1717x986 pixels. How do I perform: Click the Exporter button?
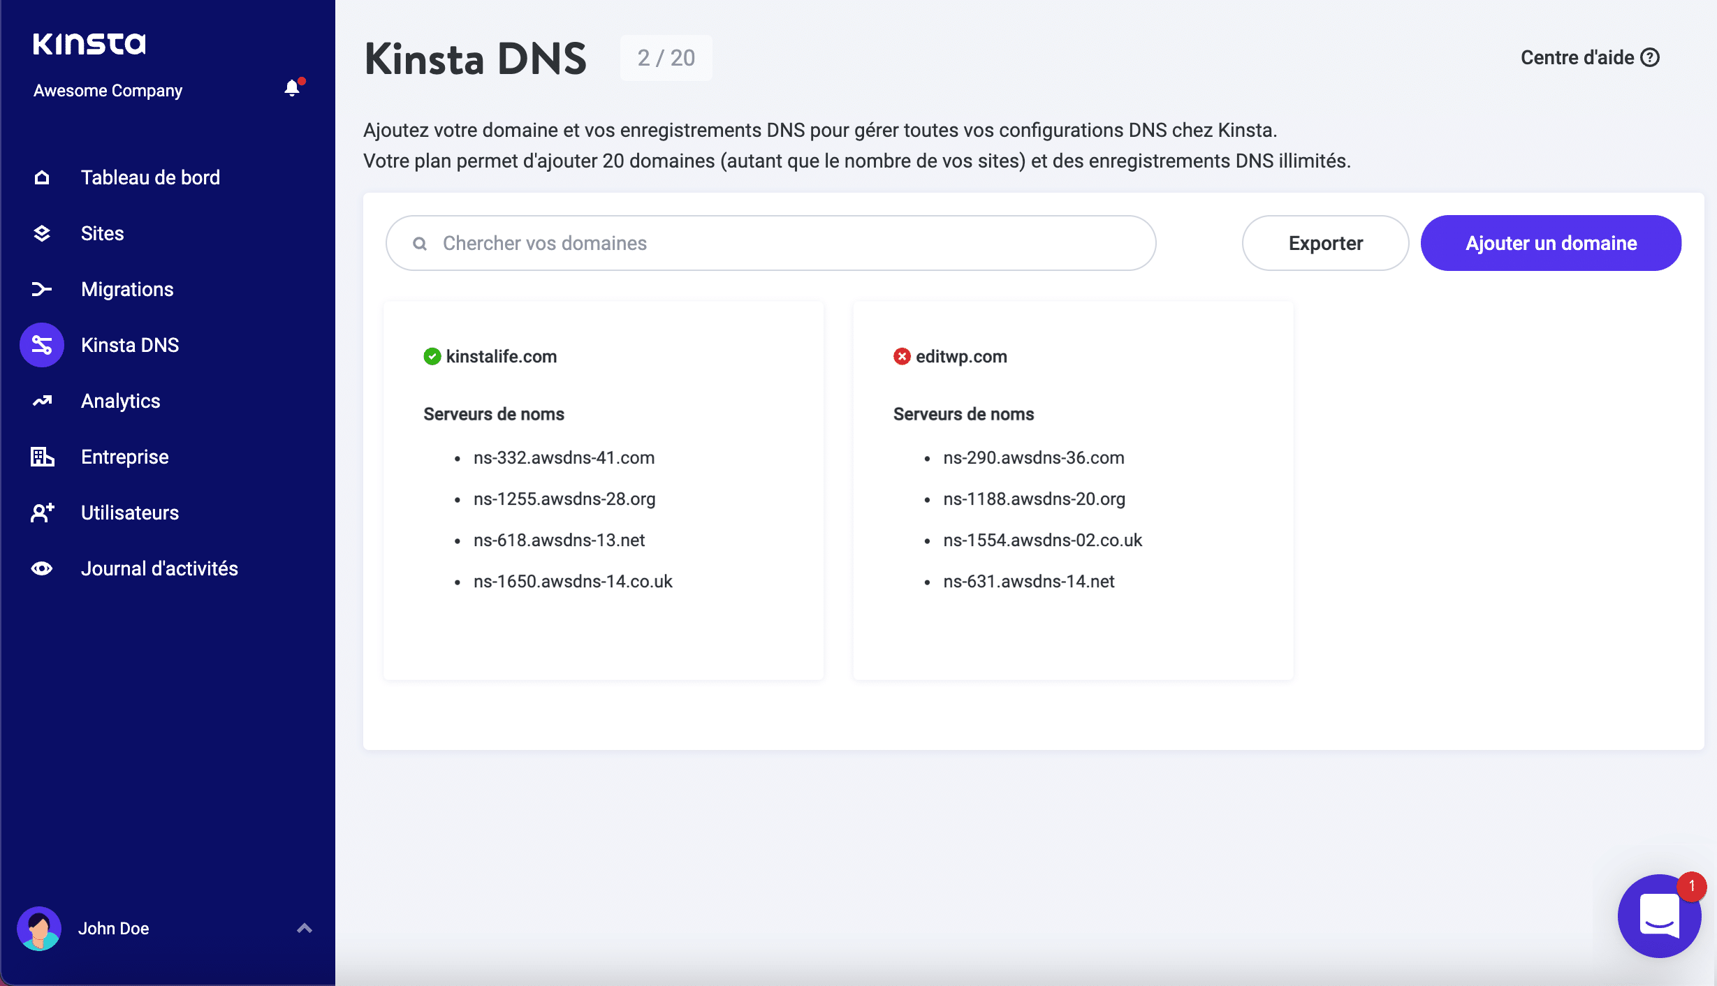(x=1324, y=243)
